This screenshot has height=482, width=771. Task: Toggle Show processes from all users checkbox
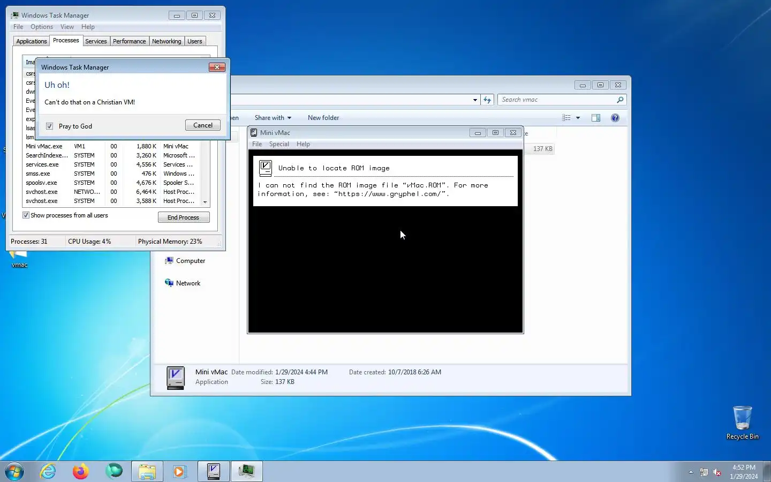click(x=26, y=215)
